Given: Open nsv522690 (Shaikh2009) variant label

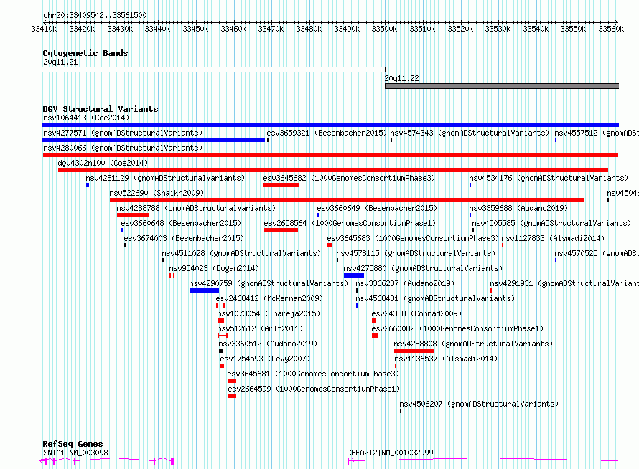Looking at the screenshot, I should 157,194.
